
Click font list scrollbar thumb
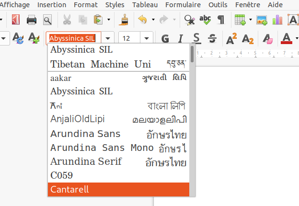coord(192,54)
